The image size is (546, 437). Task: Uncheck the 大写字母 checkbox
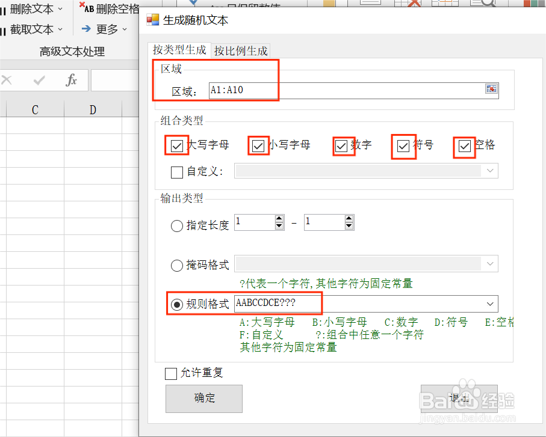point(176,145)
